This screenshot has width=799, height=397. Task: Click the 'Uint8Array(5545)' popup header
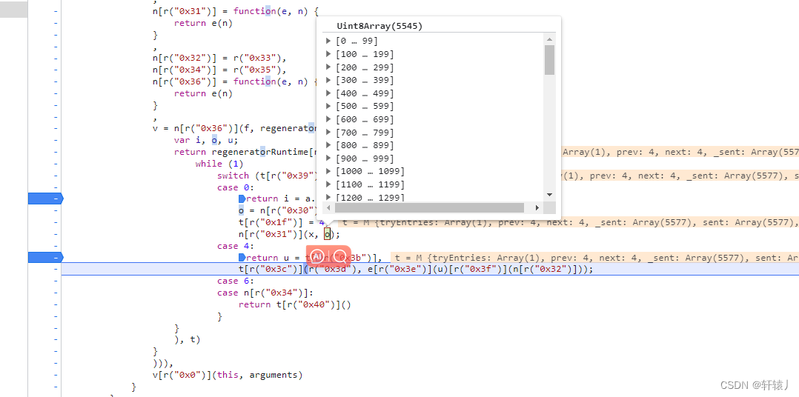point(379,26)
